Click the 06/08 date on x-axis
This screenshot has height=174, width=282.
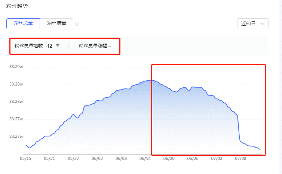[121, 159]
